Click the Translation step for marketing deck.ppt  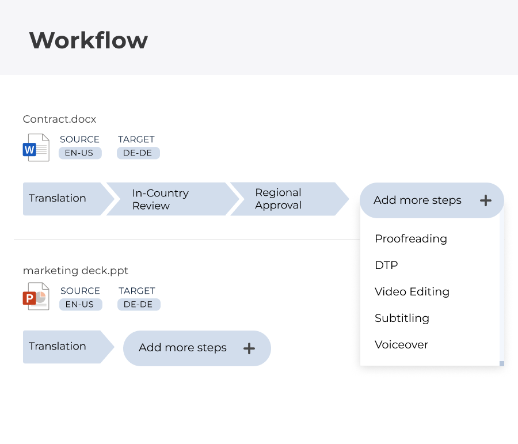coord(58,346)
